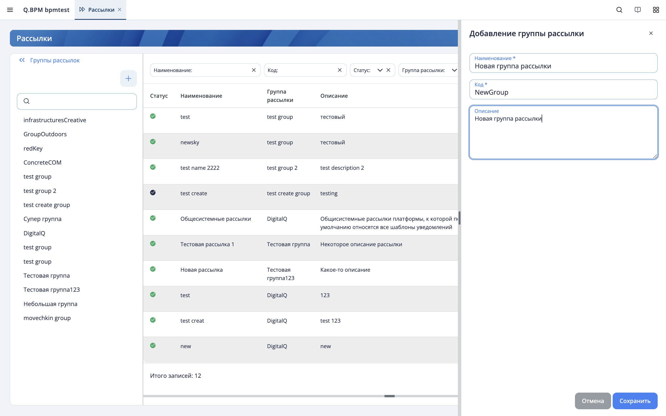
Task: Open the feedback message icon
Action: pyautogui.click(x=637, y=10)
